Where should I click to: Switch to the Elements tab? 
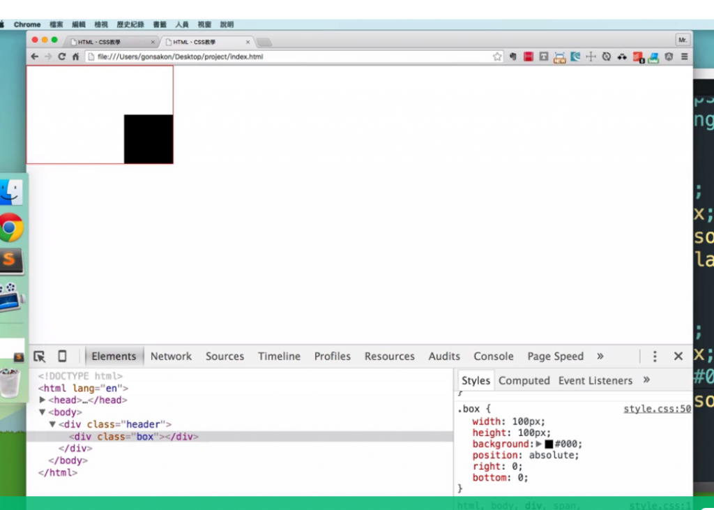114,357
